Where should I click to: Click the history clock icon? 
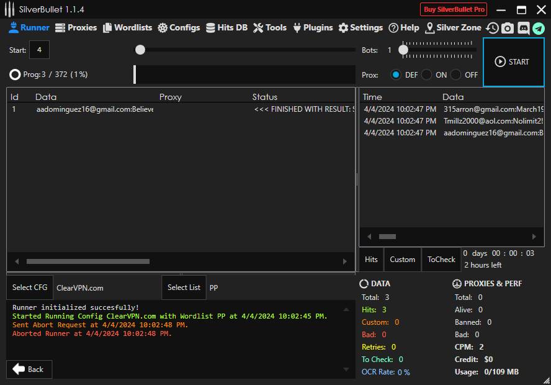(492, 28)
